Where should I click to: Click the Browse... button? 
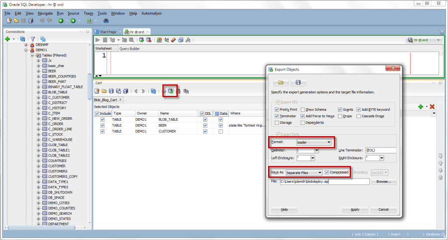coord(384,181)
